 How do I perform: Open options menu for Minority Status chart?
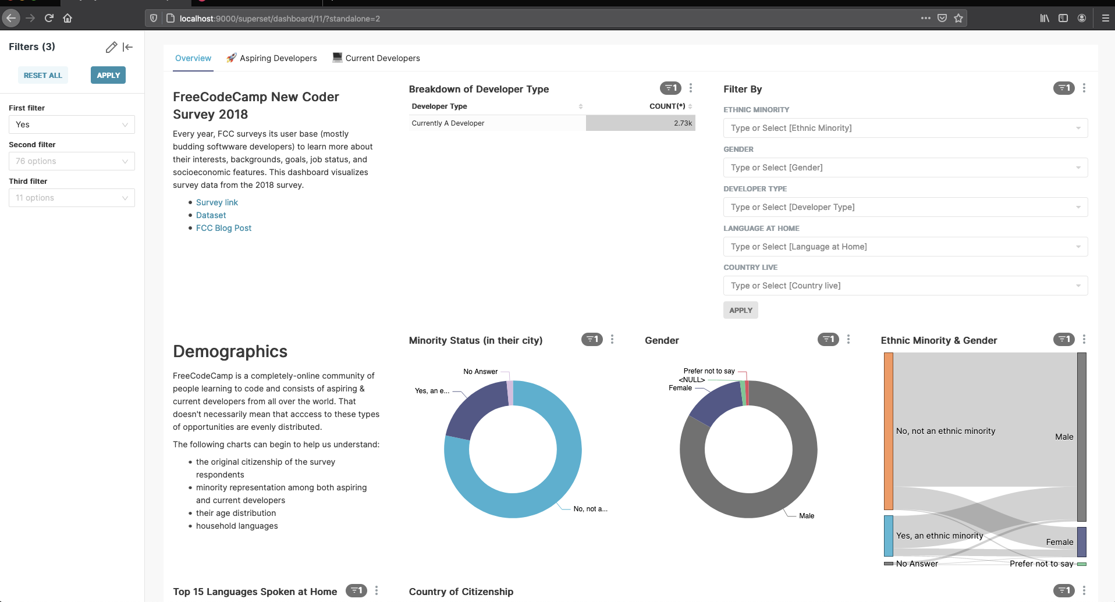coord(612,339)
